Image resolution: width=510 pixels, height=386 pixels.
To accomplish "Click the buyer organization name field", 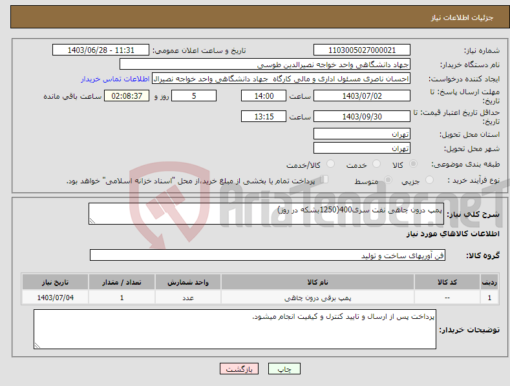I will [x=265, y=65].
